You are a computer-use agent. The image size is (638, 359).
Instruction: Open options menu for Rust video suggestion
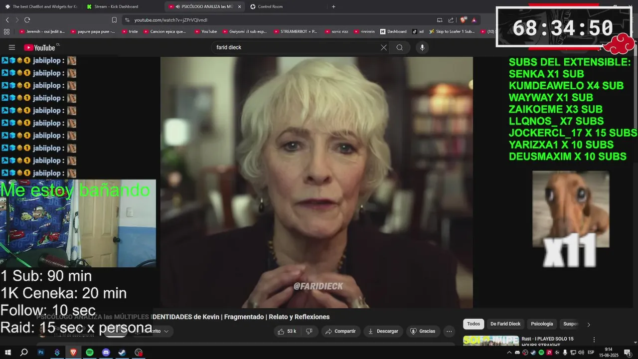pyautogui.click(x=594, y=340)
